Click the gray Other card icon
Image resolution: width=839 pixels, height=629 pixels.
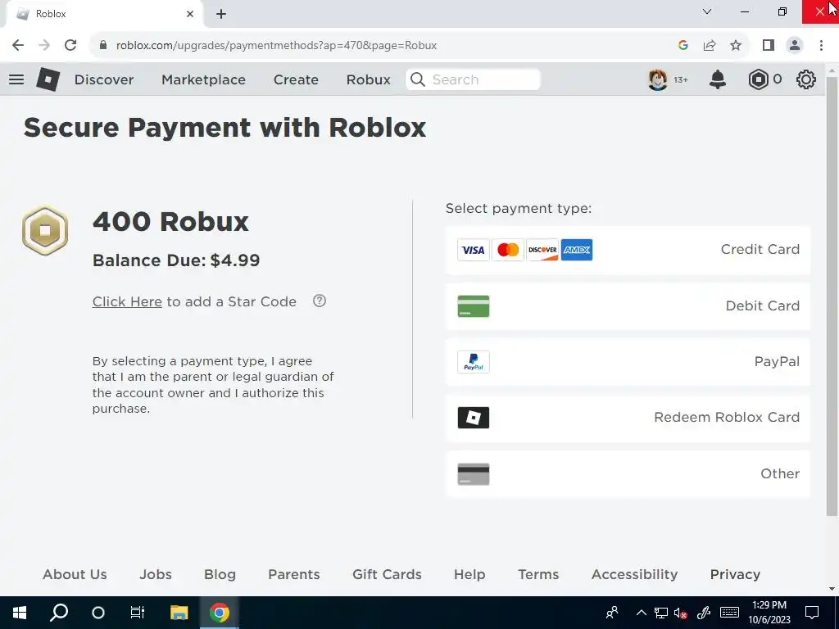[473, 474]
